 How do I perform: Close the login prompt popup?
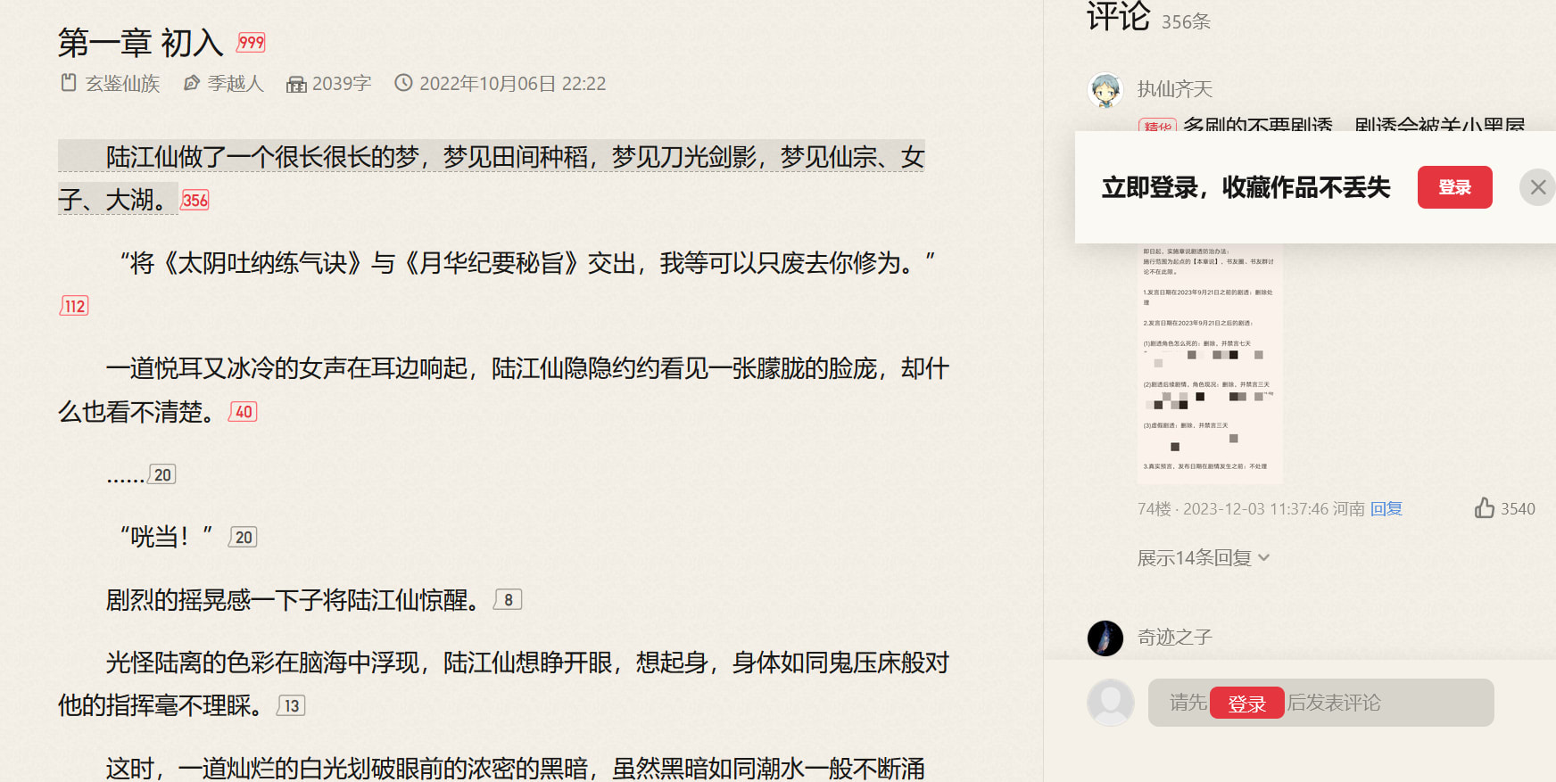pos(1537,187)
